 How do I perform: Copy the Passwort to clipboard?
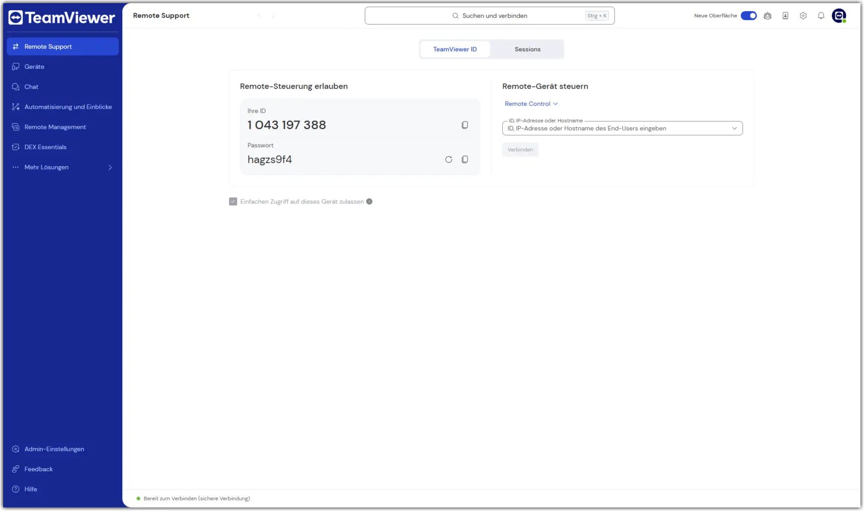click(x=465, y=159)
